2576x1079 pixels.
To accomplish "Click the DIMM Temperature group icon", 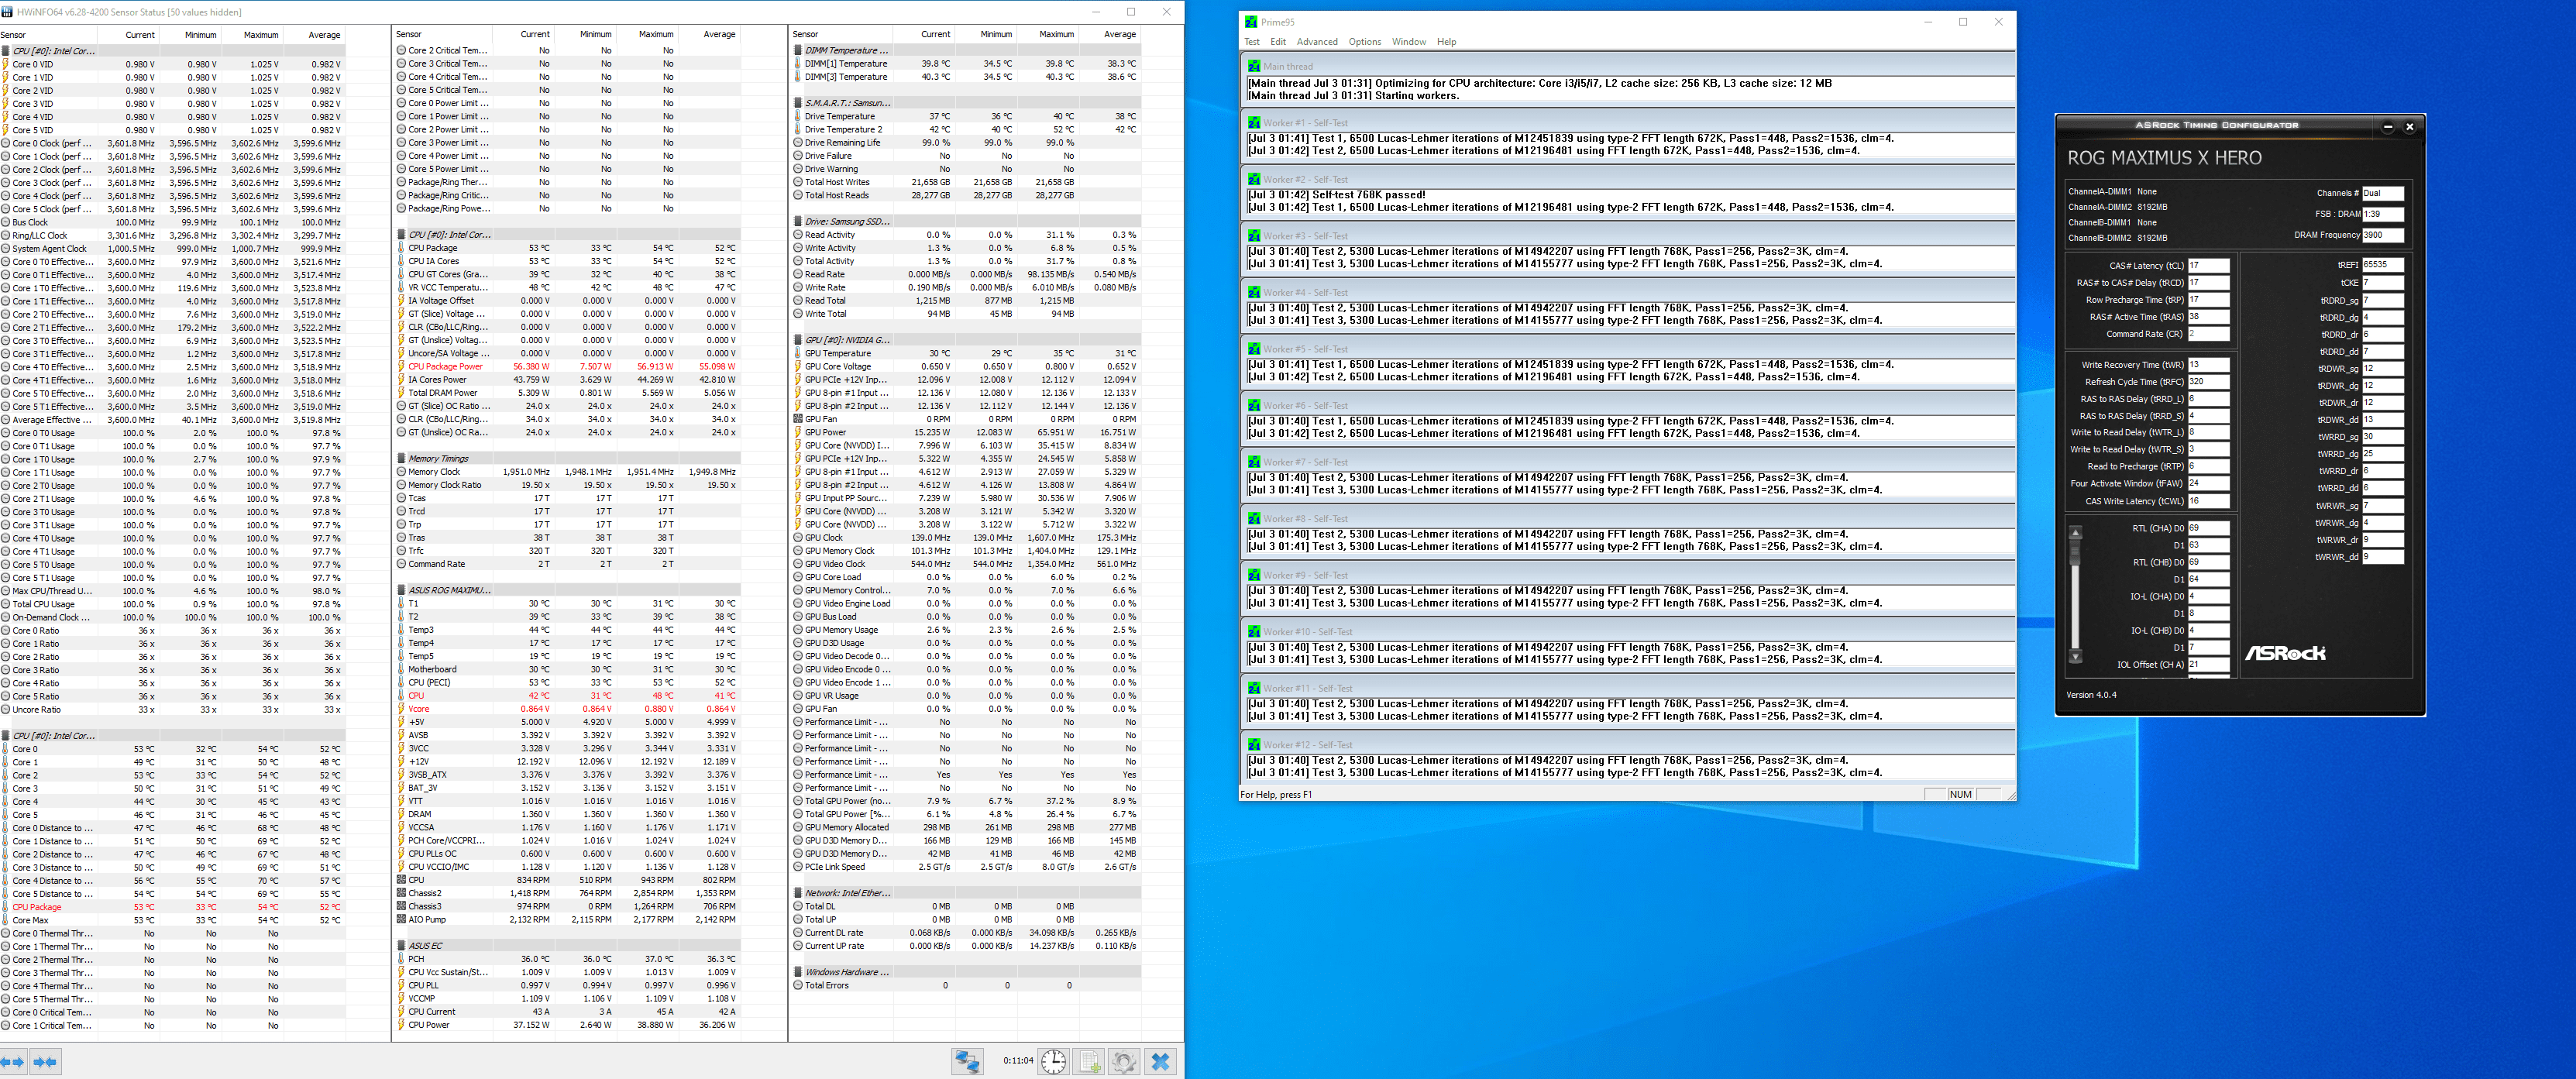I will pos(797,50).
